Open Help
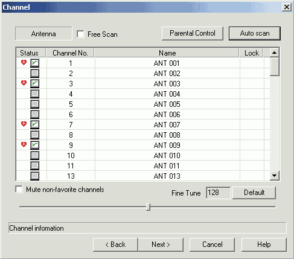 point(264,245)
